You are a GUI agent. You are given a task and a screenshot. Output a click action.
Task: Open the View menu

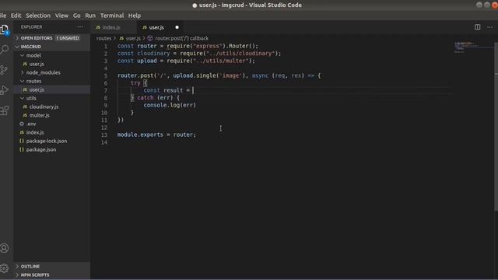point(61,16)
